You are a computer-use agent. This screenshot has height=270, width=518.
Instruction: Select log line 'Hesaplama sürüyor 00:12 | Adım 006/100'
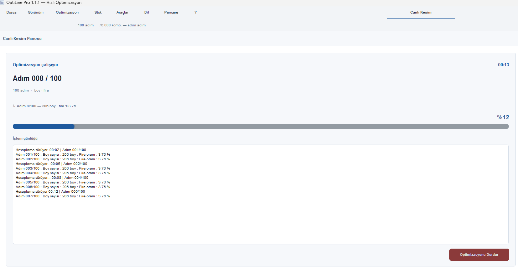click(x=50, y=192)
